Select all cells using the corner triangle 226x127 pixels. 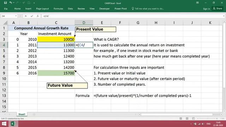(x=5, y=23)
